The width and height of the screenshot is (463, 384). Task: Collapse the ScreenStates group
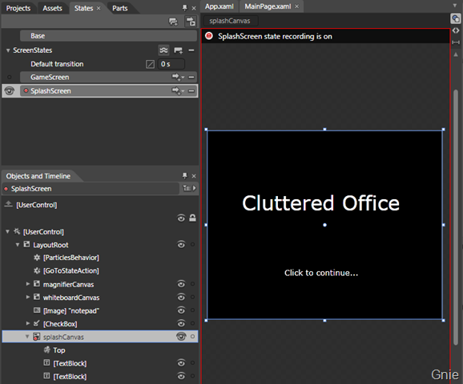(x=8, y=50)
